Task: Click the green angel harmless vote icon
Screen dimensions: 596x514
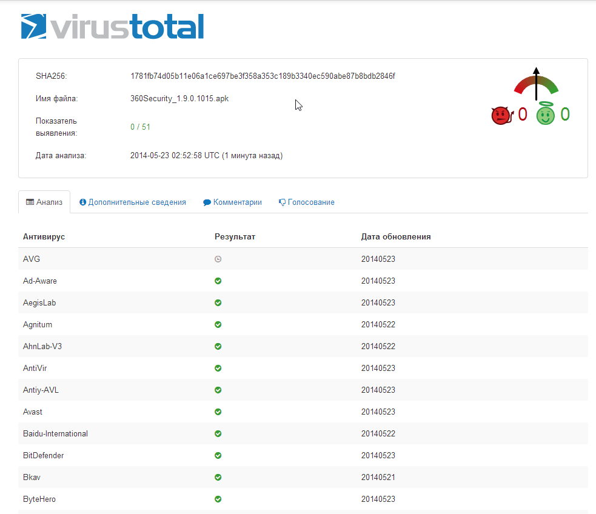Action: (x=545, y=114)
